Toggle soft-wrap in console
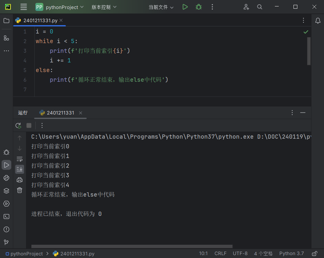Image resolution: width=324 pixels, height=258 pixels. pos(20,159)
